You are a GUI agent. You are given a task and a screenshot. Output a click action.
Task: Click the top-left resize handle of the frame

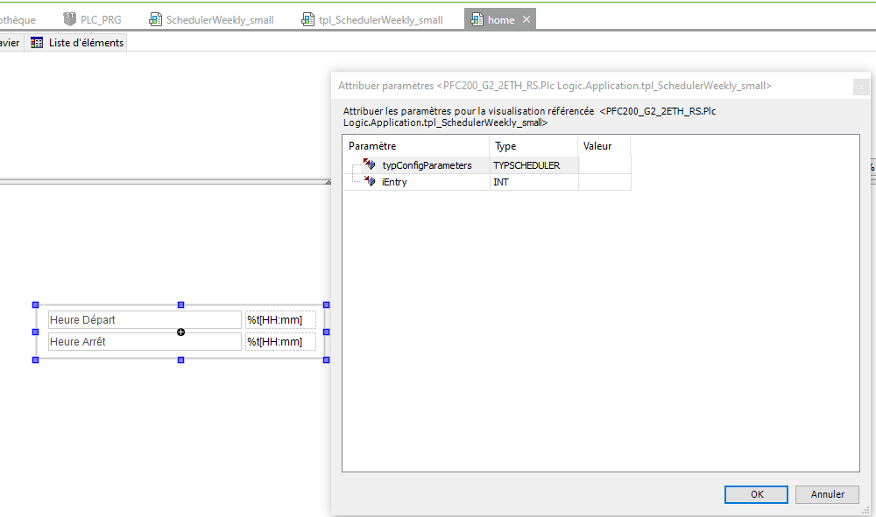pyautogui.click(x=36, y=304)
